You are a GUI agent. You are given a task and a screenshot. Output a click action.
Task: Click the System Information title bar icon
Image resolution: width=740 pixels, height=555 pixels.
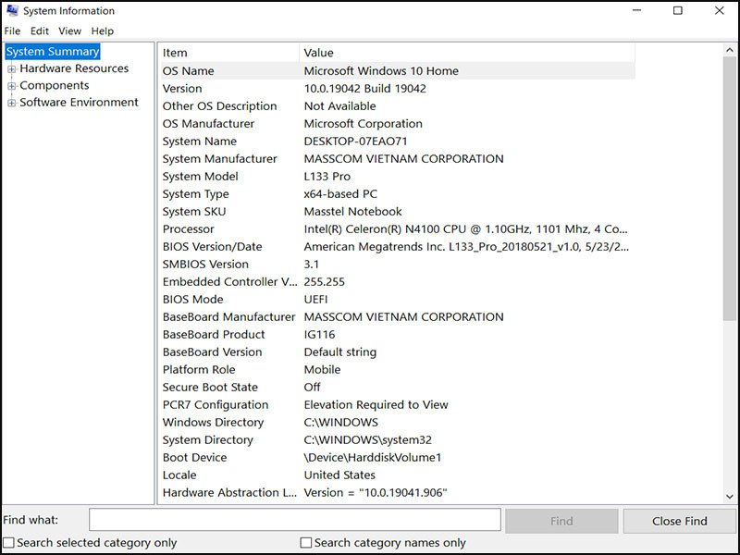point(13,10)
